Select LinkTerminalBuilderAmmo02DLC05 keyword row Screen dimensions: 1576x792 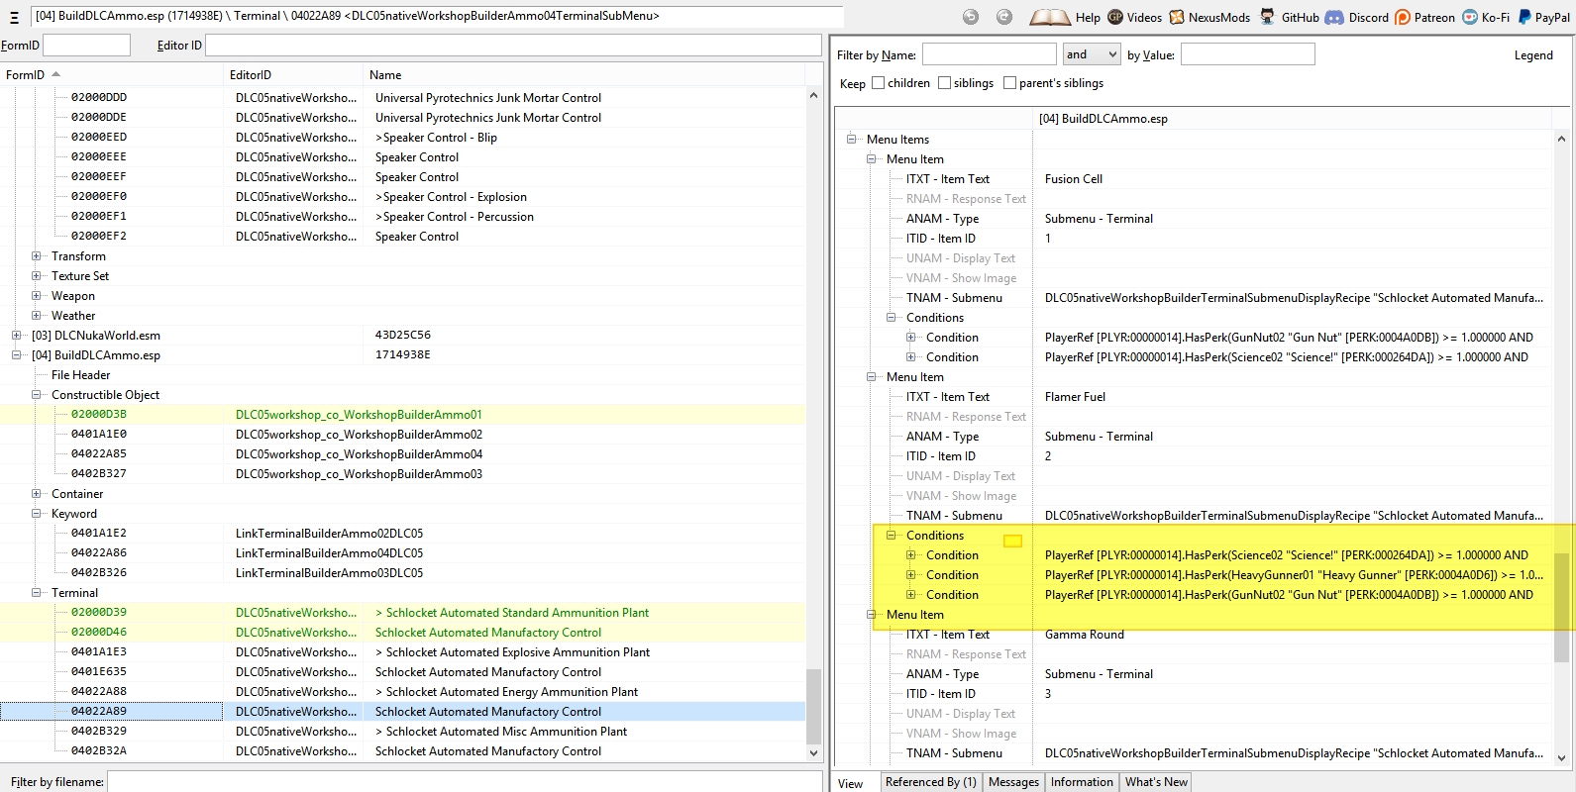[402, 534]
